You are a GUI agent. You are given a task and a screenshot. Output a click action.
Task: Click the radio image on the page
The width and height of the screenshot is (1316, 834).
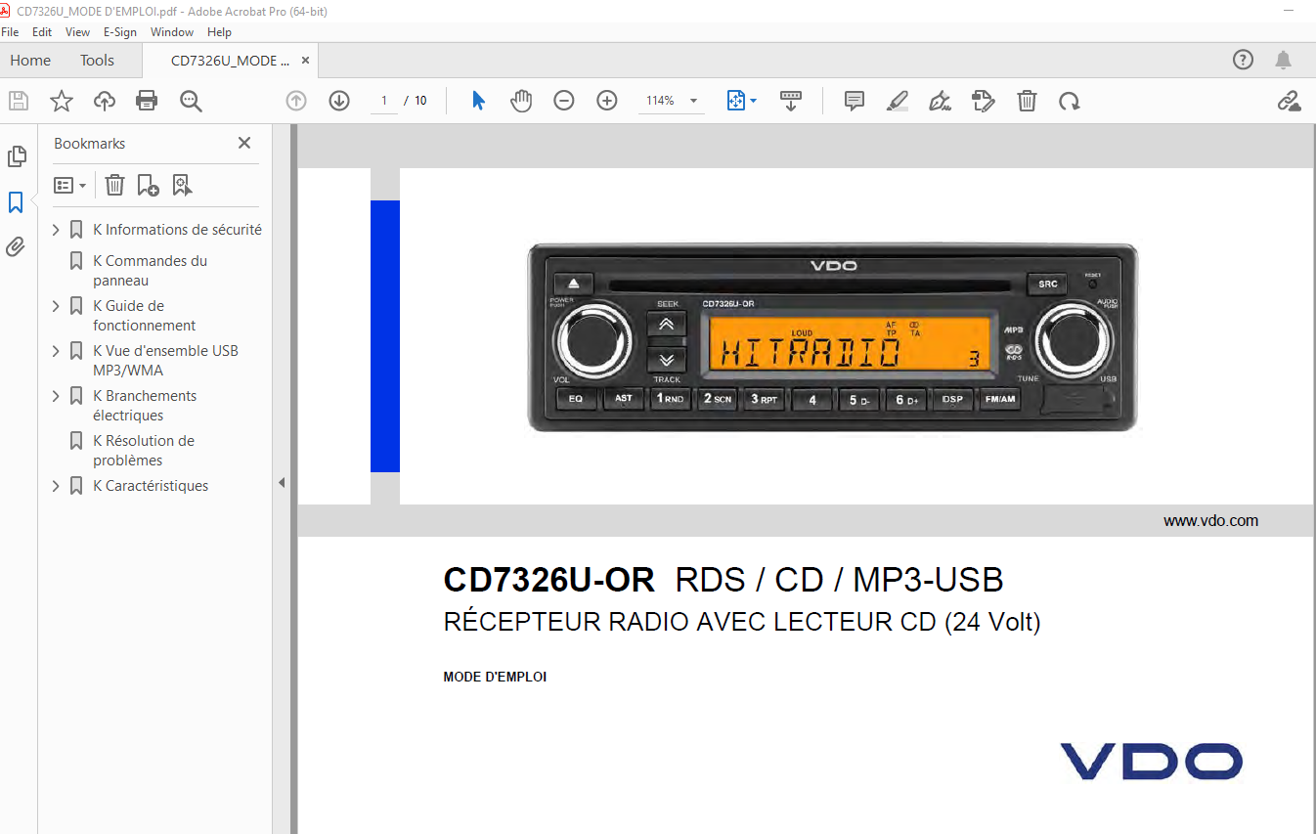click(833, 337)
